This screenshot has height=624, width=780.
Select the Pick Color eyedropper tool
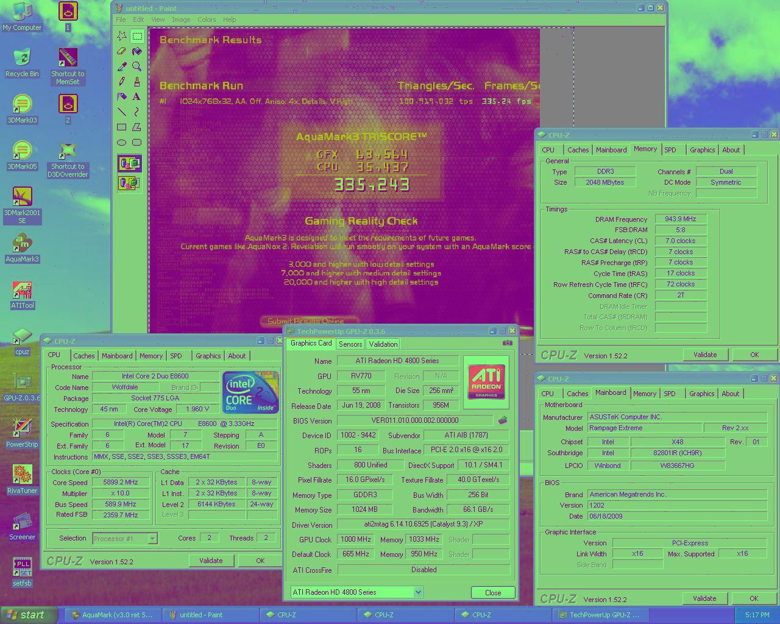122,66
